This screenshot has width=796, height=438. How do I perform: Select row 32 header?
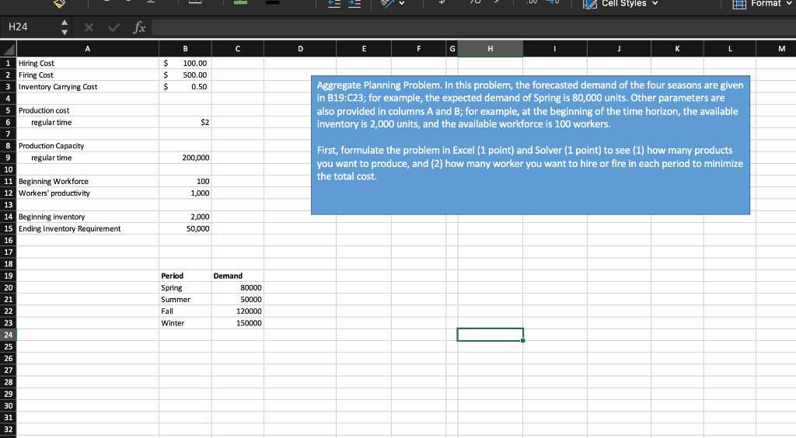pyautogui.click(x=8, y=429)
